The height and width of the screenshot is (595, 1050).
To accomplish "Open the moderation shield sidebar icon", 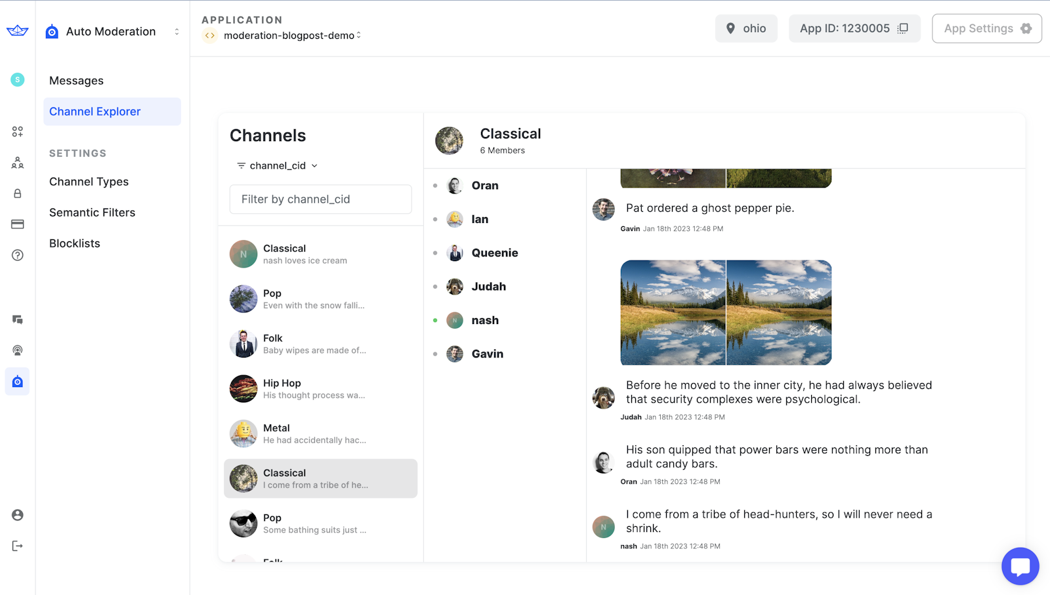I will [x=18, y=382].
